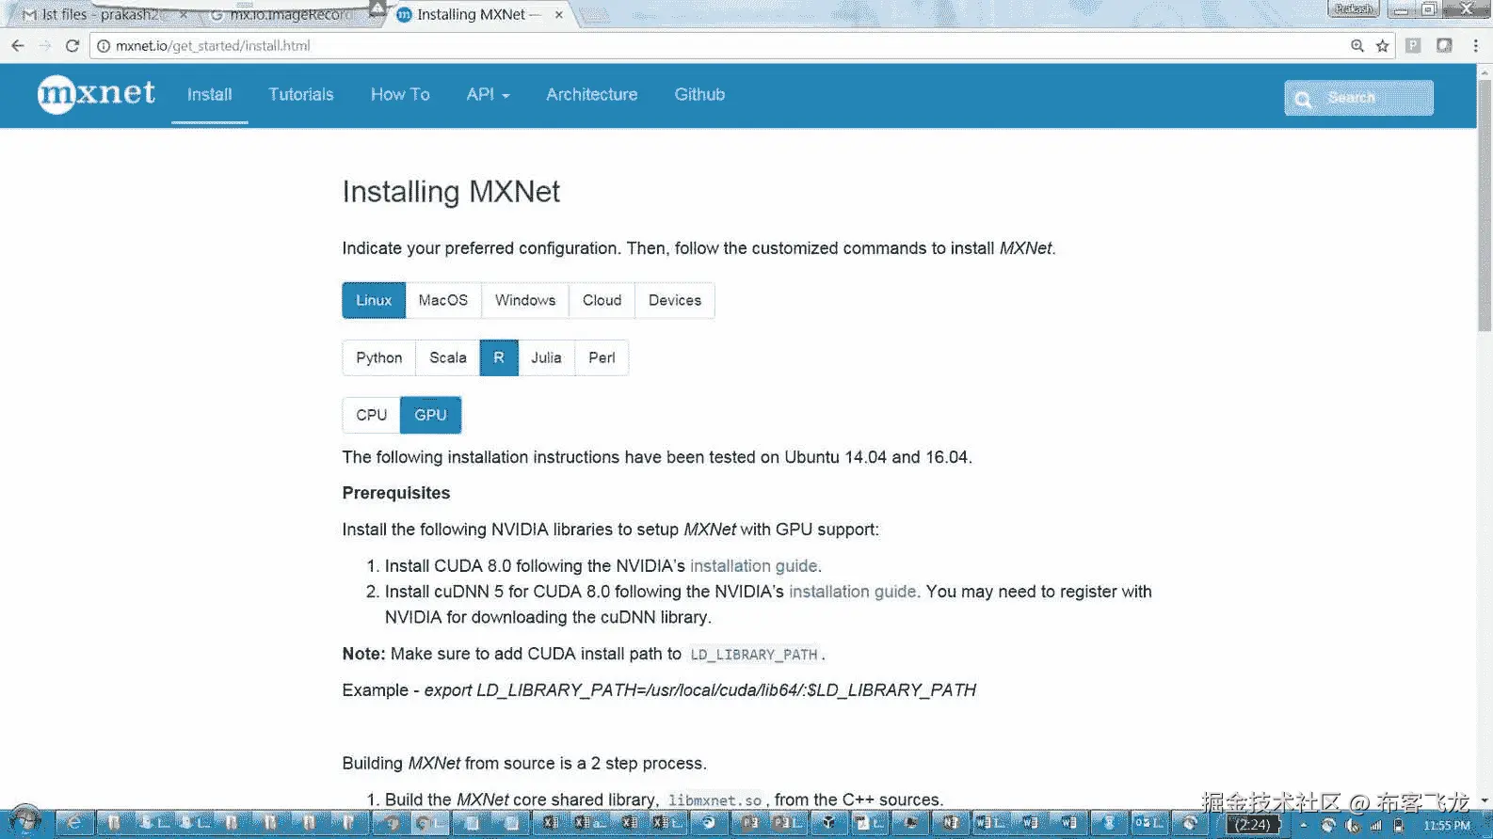This screenshot has height=839, width=1493.
Task: Click the zoom magnifier icon in the address bar
Action: point(1357,45)
